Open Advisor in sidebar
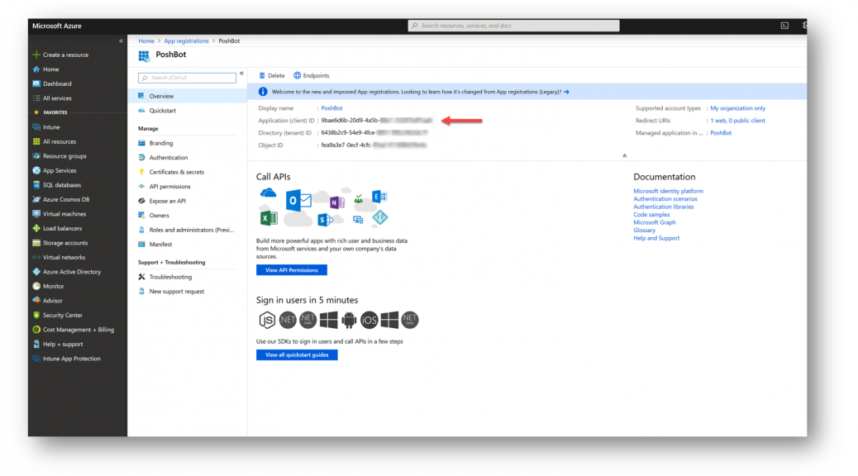The width and height of the screenshot is (858, 476). [53, 301]
